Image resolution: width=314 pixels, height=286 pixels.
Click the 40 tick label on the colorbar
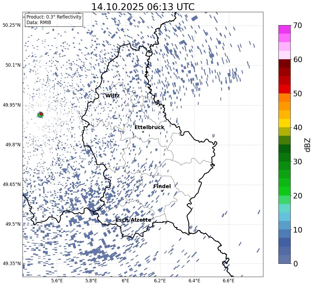click(x=298, y=128)
